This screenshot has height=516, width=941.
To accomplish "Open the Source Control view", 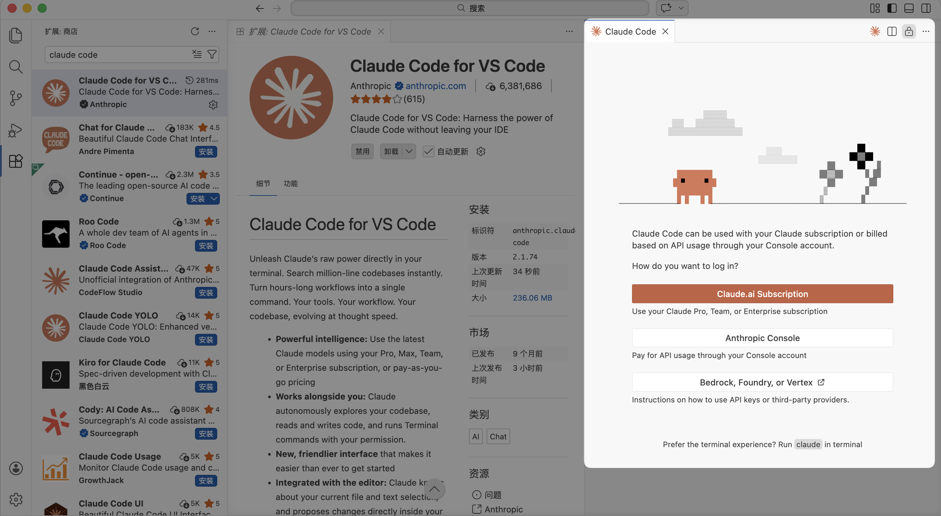I will coord(16,98).
